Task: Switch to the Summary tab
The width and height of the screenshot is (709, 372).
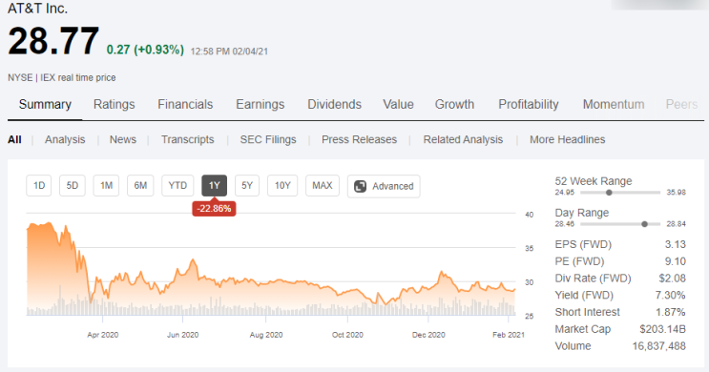Action: coord(45,104)
